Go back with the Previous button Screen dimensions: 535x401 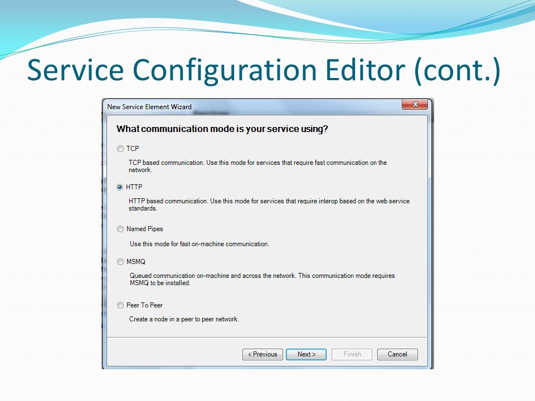pyautogui.click(x=262, y=354)
